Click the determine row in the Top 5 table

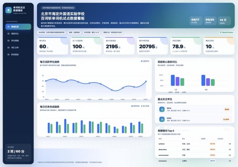pos(194,149)
